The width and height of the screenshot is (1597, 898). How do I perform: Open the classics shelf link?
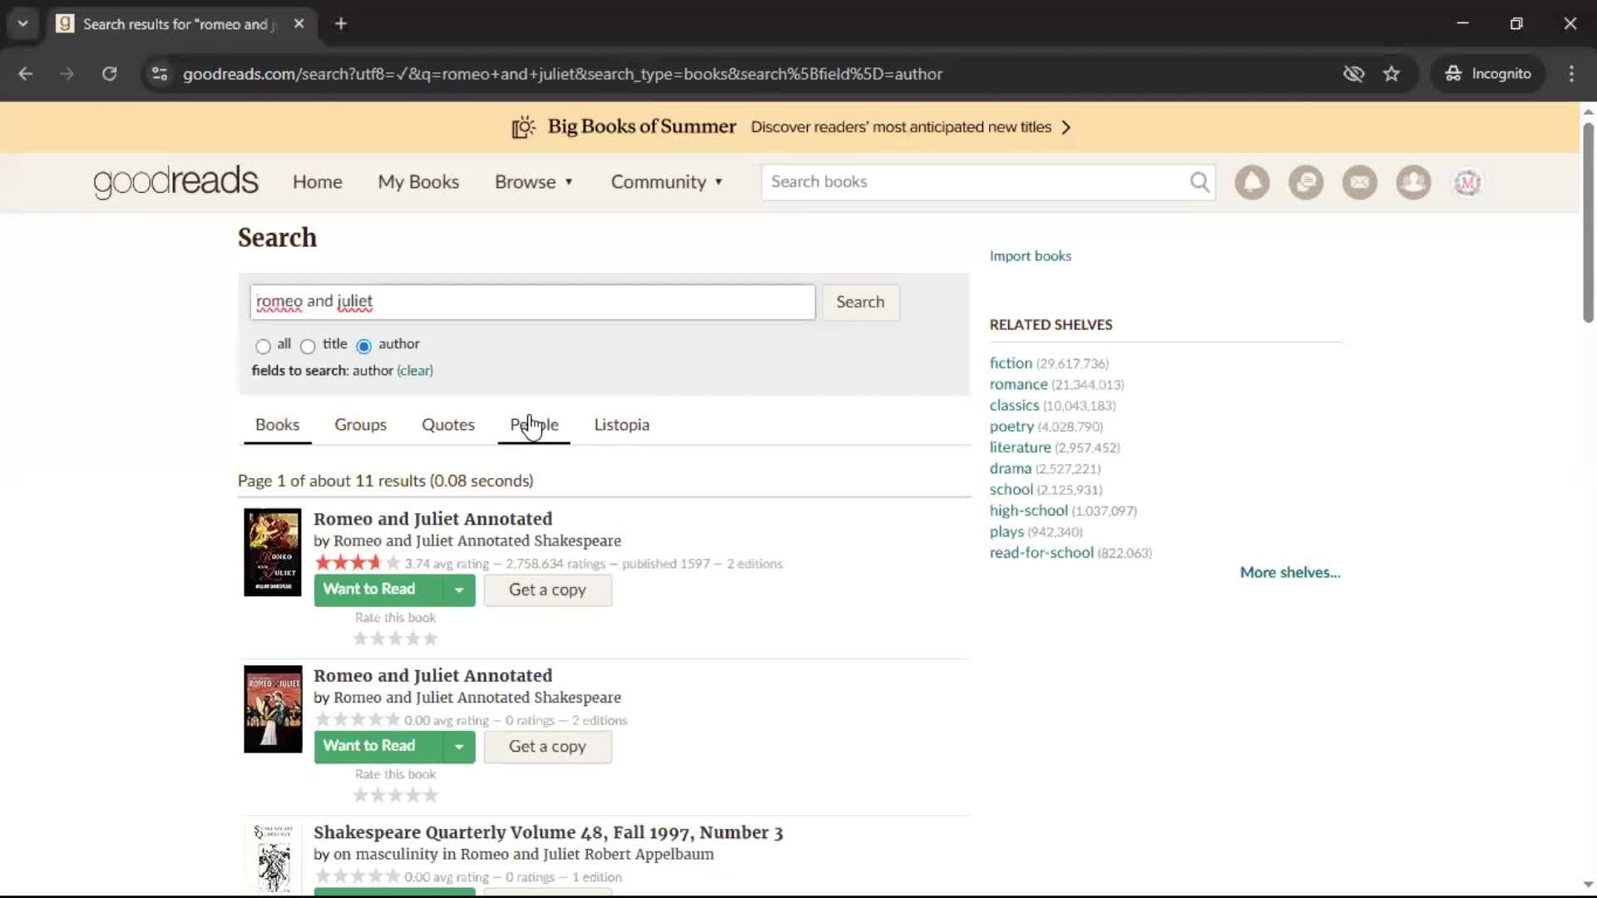pyautogui.click(x=1014, y=406)
